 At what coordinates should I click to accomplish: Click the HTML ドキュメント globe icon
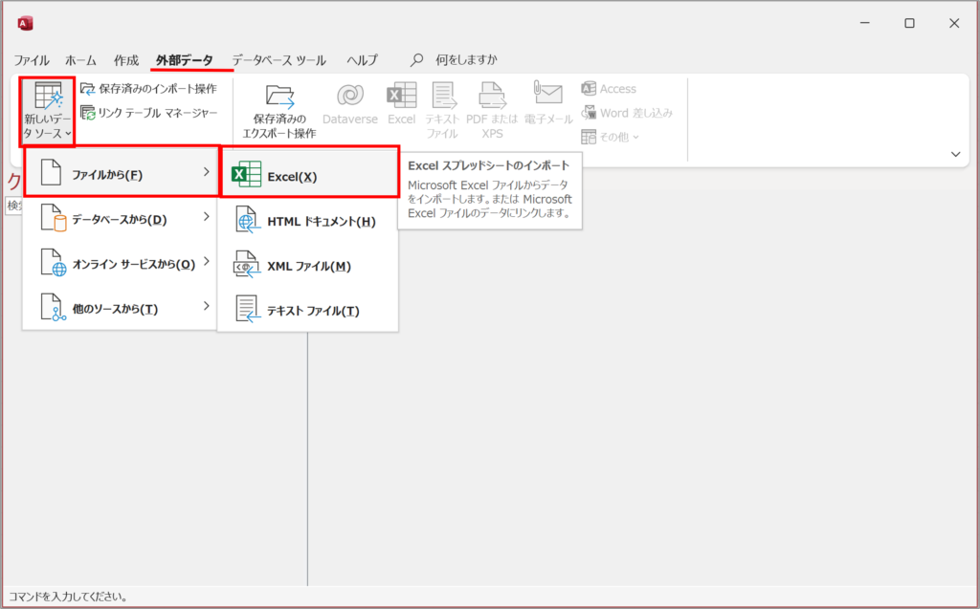(x=248, y=220)
